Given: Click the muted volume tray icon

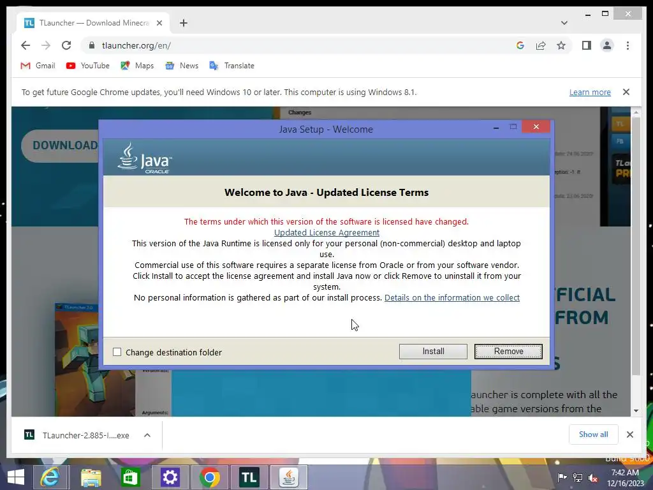Looking at the screenshot, I should 593,478.
